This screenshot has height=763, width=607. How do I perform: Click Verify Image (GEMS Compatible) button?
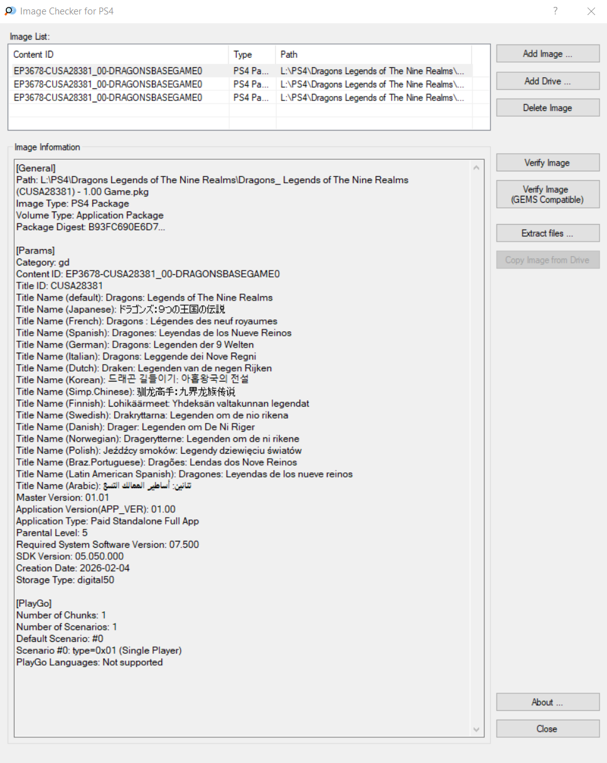point(548,195)
